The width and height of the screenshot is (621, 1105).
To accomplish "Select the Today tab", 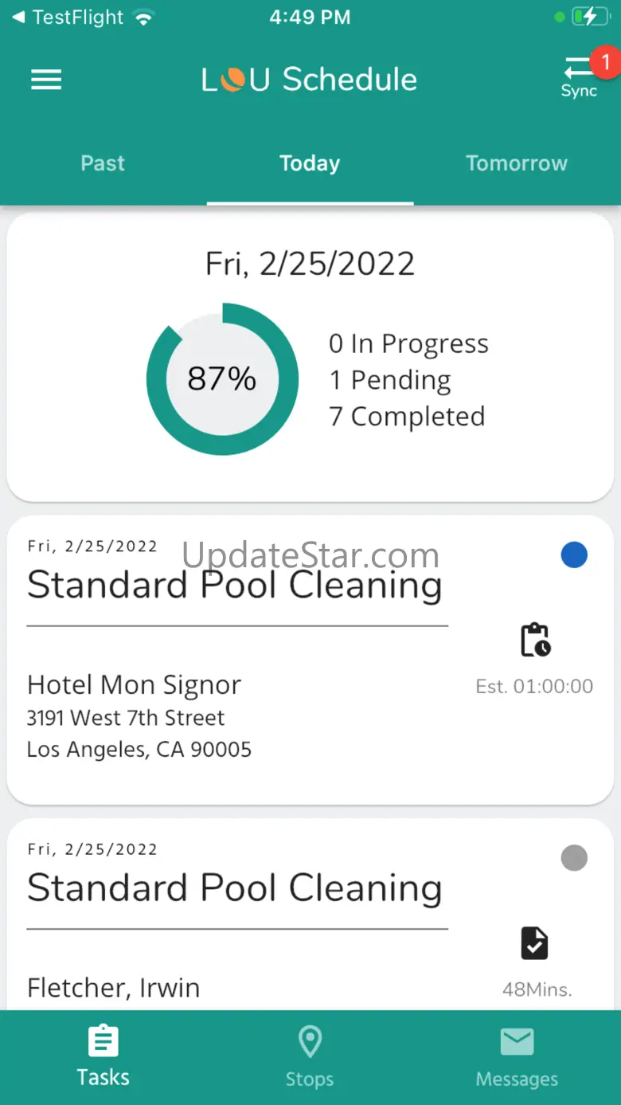I will coord(310,163).
